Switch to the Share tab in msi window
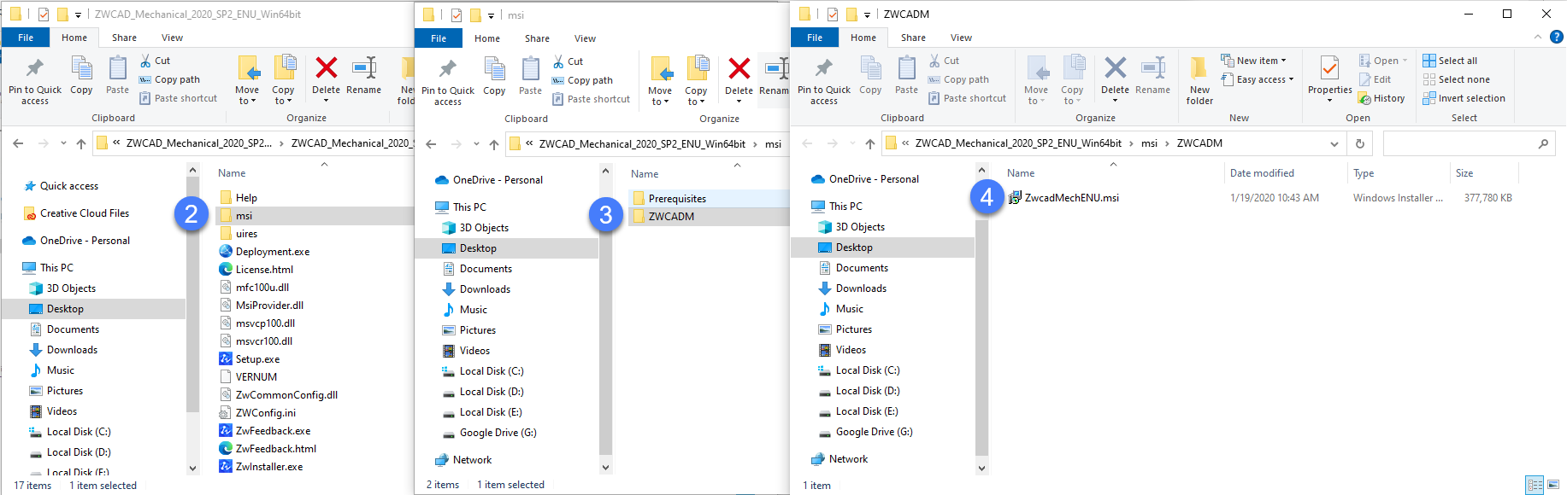The image size is (1567, 495). pyautogui.click(x=537, y=38)
